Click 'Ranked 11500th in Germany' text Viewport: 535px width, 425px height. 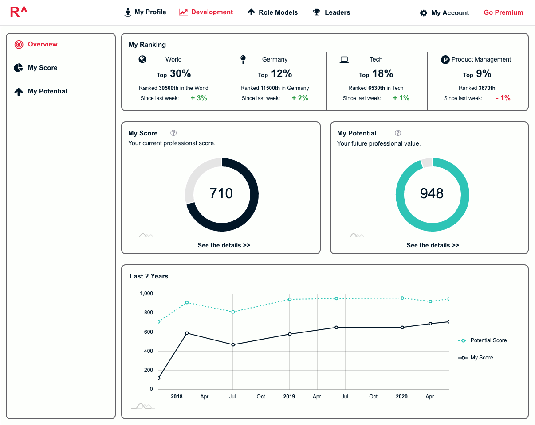coord(275,88)
